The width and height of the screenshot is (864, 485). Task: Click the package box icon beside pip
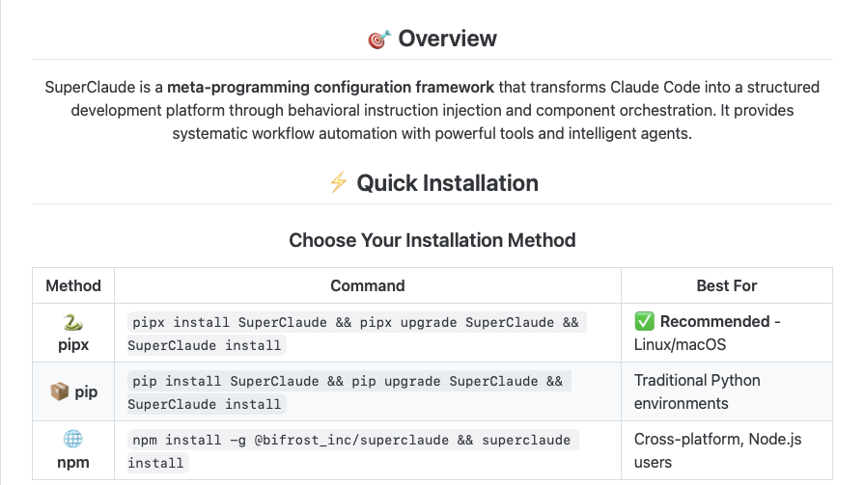click(60, 391)
